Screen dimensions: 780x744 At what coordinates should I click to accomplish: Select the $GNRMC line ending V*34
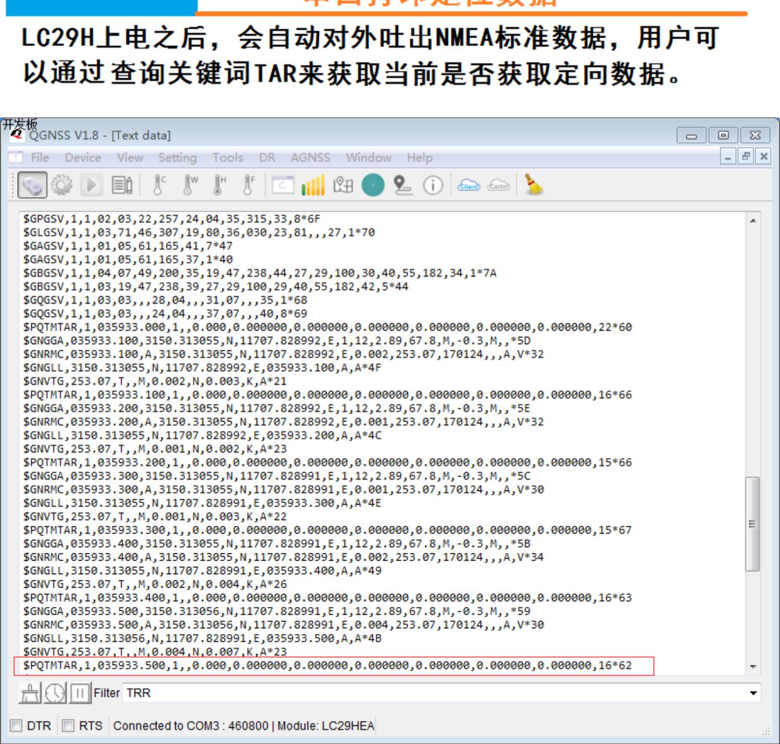283,557
